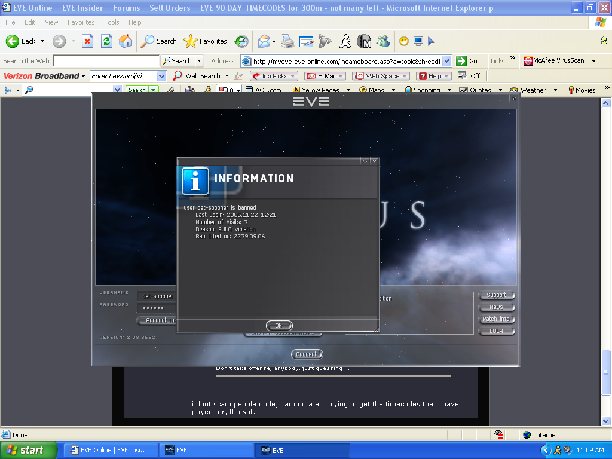Open the Favorites star button
The height and width of the screenshot is (459, 612).
click(206, 41)
